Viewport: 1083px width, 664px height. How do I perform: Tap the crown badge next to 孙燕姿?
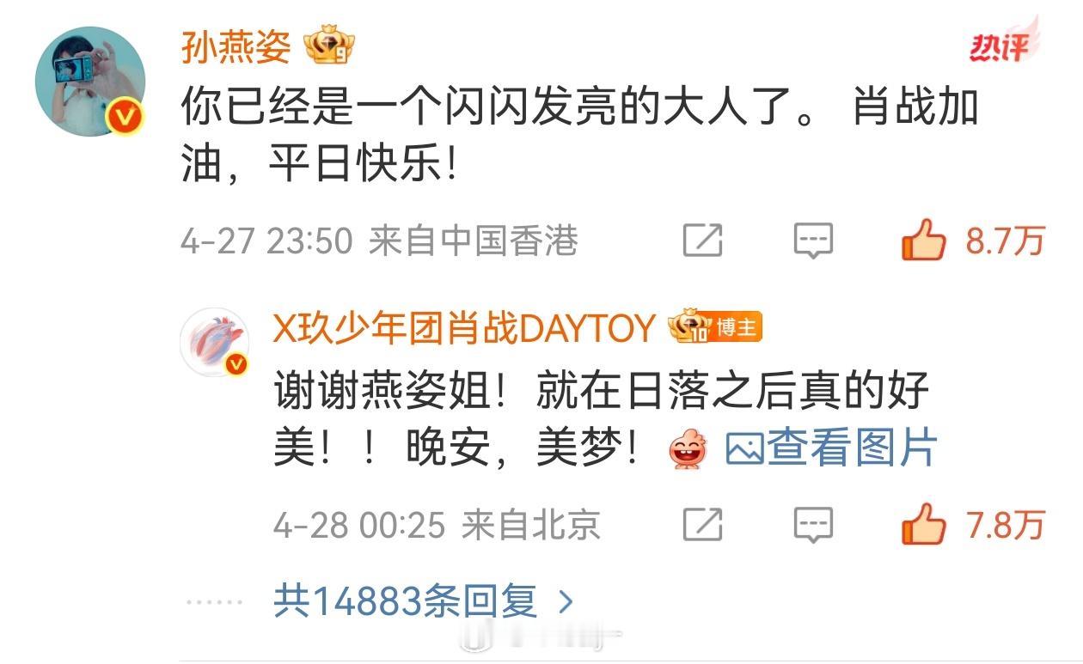click(330, 48)
